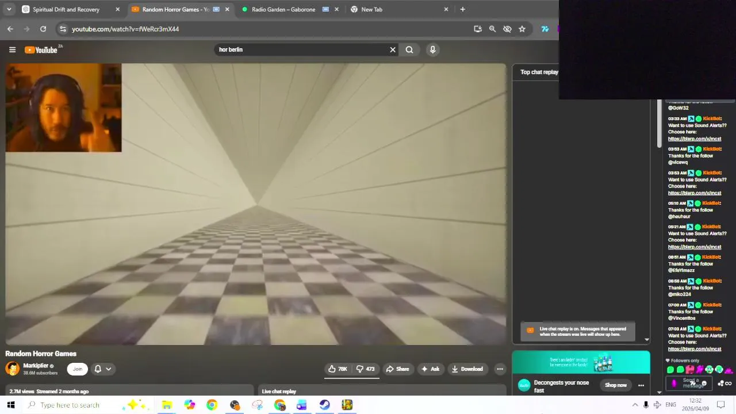Click Shop now on the ad
This screenshot has width=736, height=414.
[616, 385]
